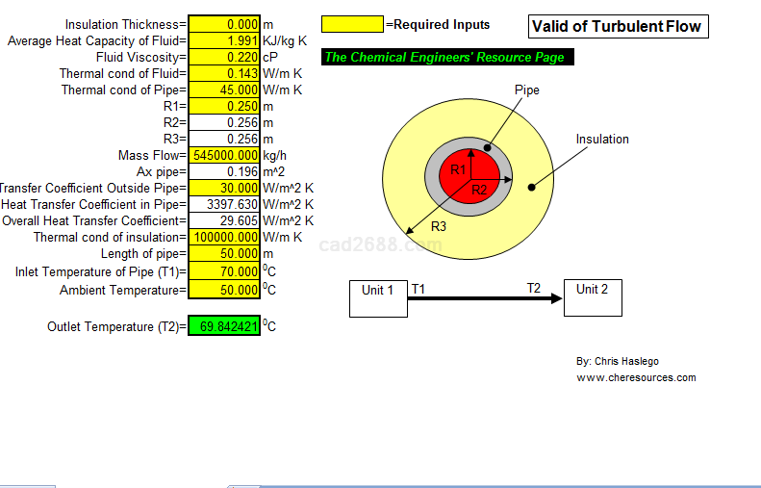
Task: Select the Insulation Thickness input cell
Action: (x=224, y=24)
